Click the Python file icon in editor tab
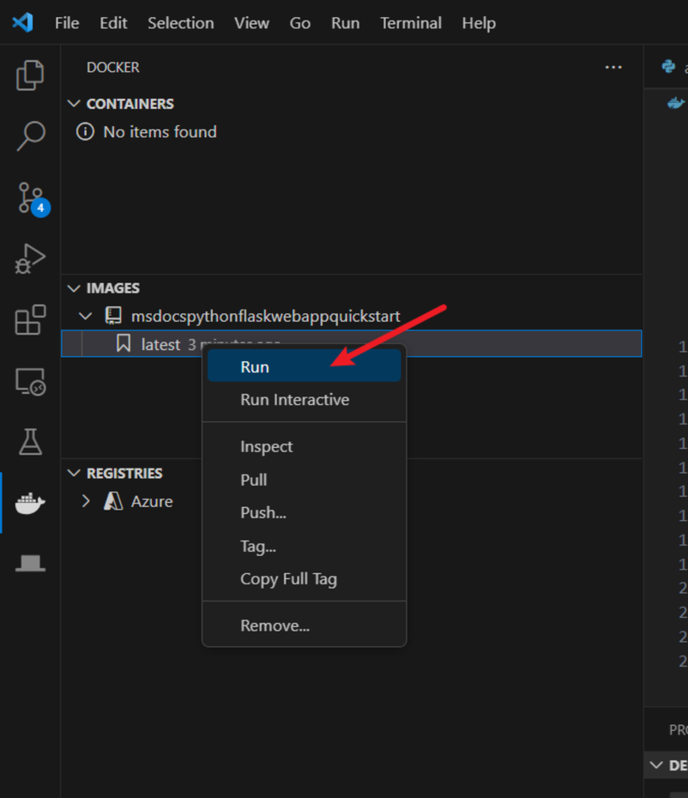The image size is (688, 798). (x=668, y=67)
